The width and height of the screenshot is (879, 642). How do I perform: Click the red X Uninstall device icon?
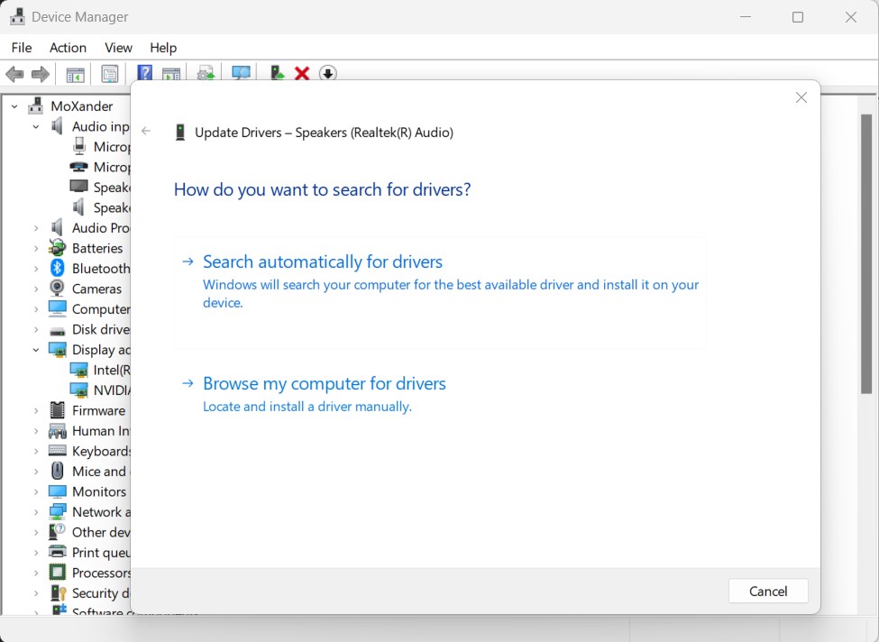click(x=301, y=73)
